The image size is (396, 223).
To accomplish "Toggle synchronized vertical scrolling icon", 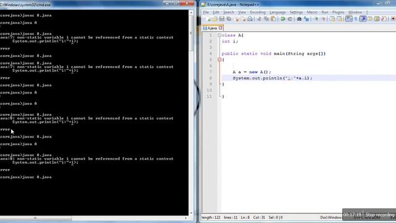I will (332, 19).
